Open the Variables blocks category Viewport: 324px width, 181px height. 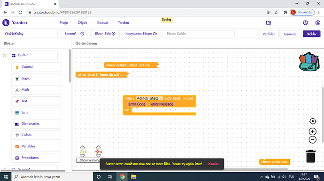pyautogui.click(x=36, y=146)
